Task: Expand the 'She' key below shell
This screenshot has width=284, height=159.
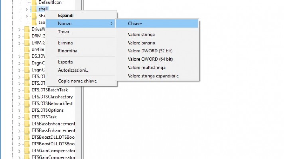Action: 26,16
